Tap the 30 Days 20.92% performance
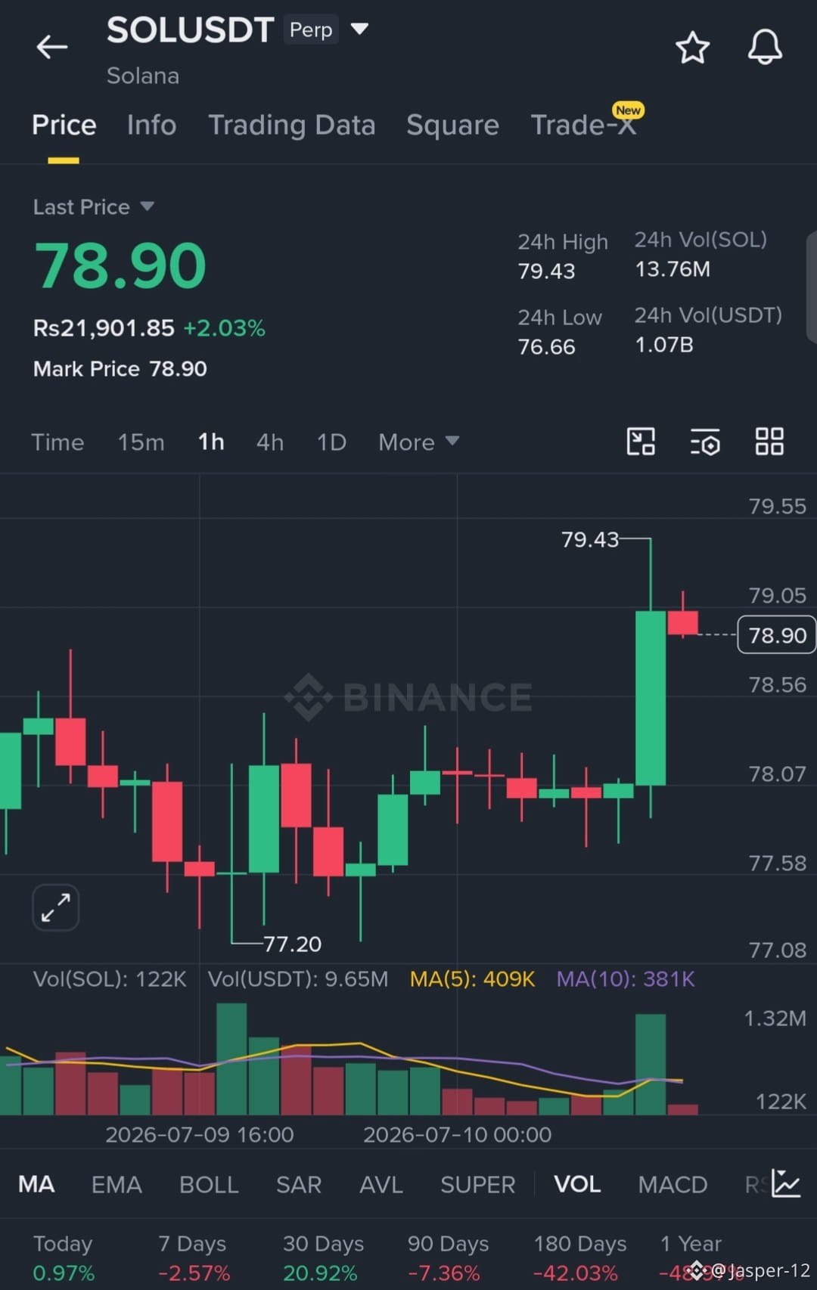The image size is (817, 1290). coord(323,1258)
